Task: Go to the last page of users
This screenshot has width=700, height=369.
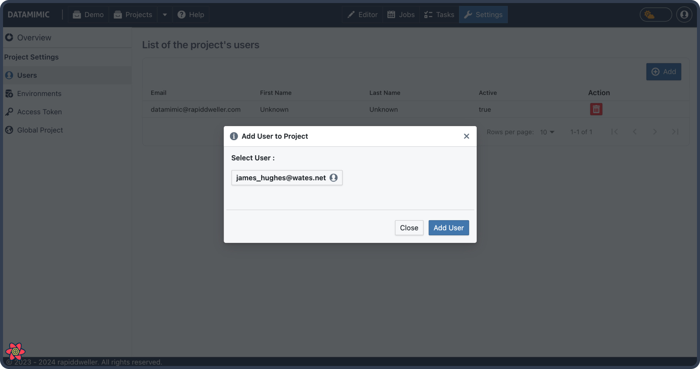Action: click(x=675, y=132)
